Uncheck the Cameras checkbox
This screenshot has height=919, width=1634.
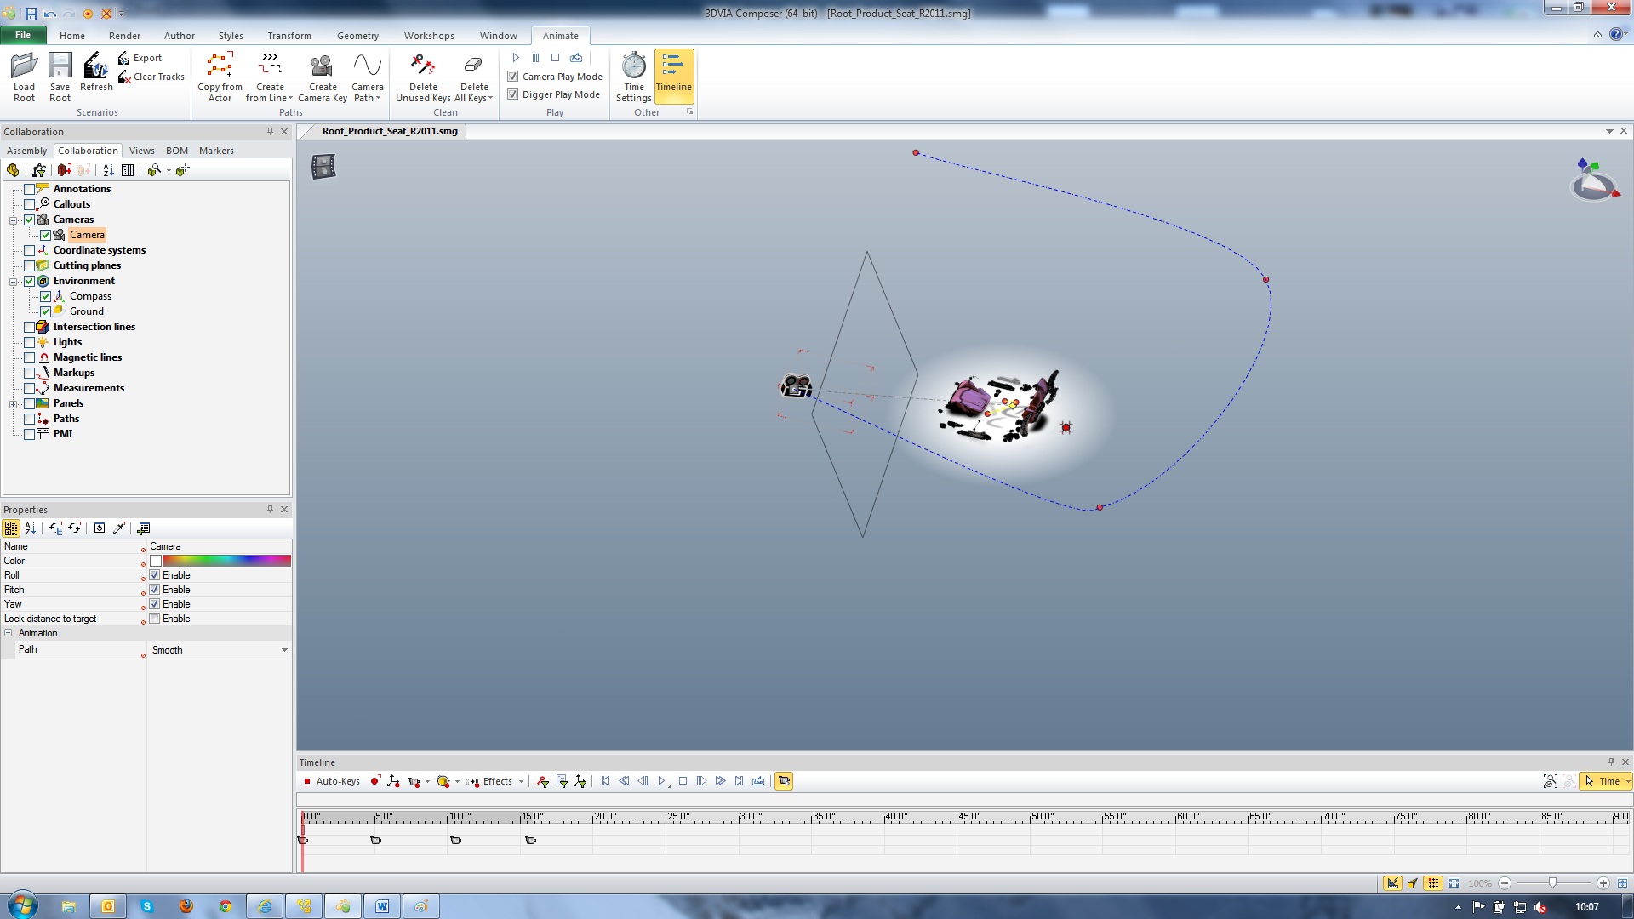(29, 220)
